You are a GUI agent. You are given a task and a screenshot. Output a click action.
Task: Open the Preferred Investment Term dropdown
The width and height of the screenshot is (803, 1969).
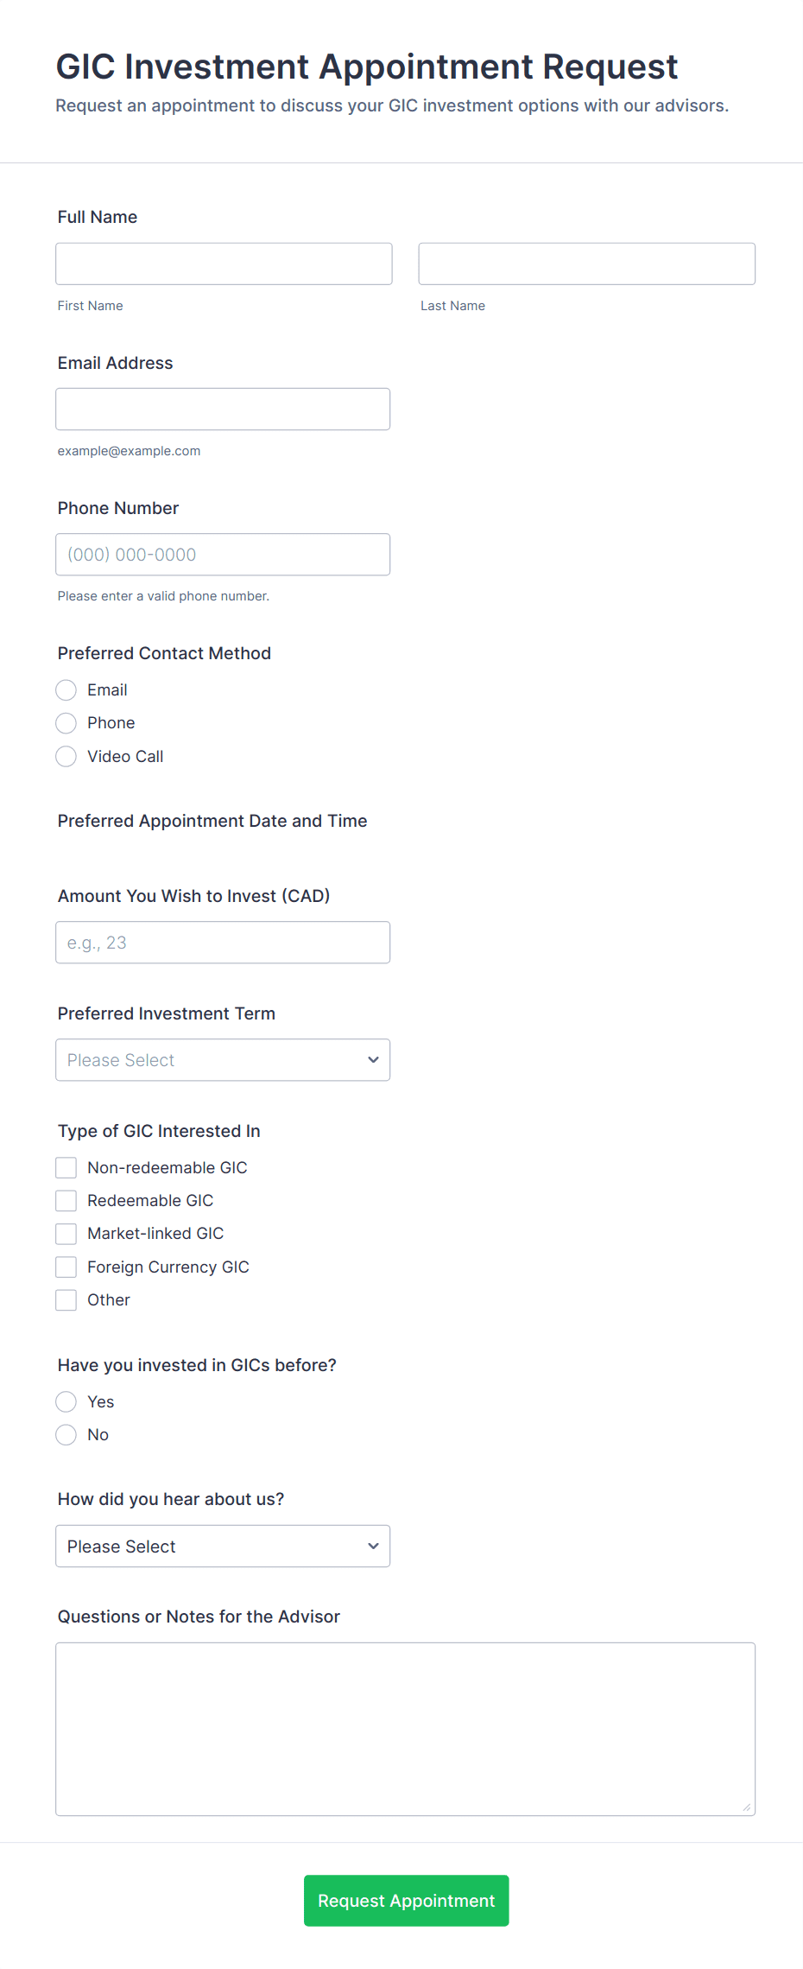[x=223, y=1060]
